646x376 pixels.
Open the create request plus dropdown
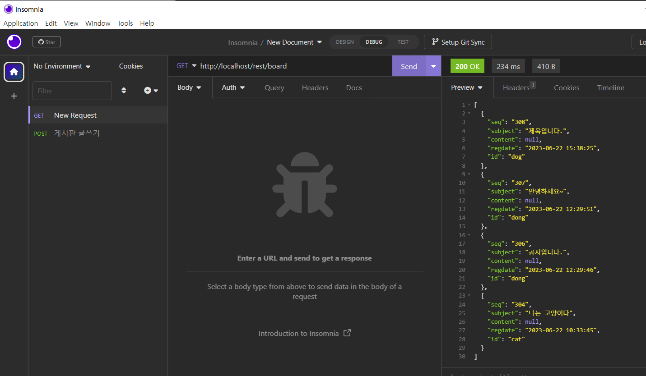click(x=151, y=91)
